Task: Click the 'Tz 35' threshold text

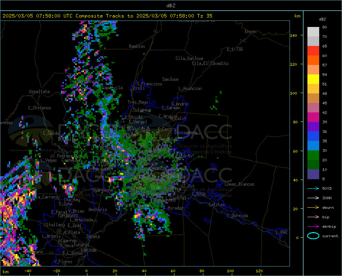Action: 204,16
